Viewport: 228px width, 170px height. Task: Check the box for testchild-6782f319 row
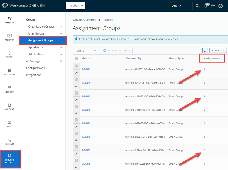tap(76, 80)
